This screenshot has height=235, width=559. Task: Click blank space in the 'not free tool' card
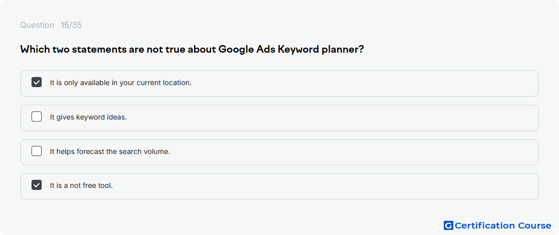[x=321, y=186]
